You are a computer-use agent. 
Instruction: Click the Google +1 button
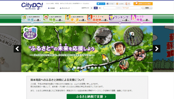point(128,4)
